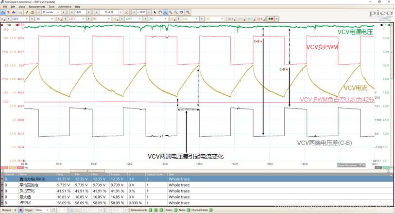The height and width of the screenshot is (214, 395).
Task: Click the zoom-in magnifier tool
Action: 171,12
